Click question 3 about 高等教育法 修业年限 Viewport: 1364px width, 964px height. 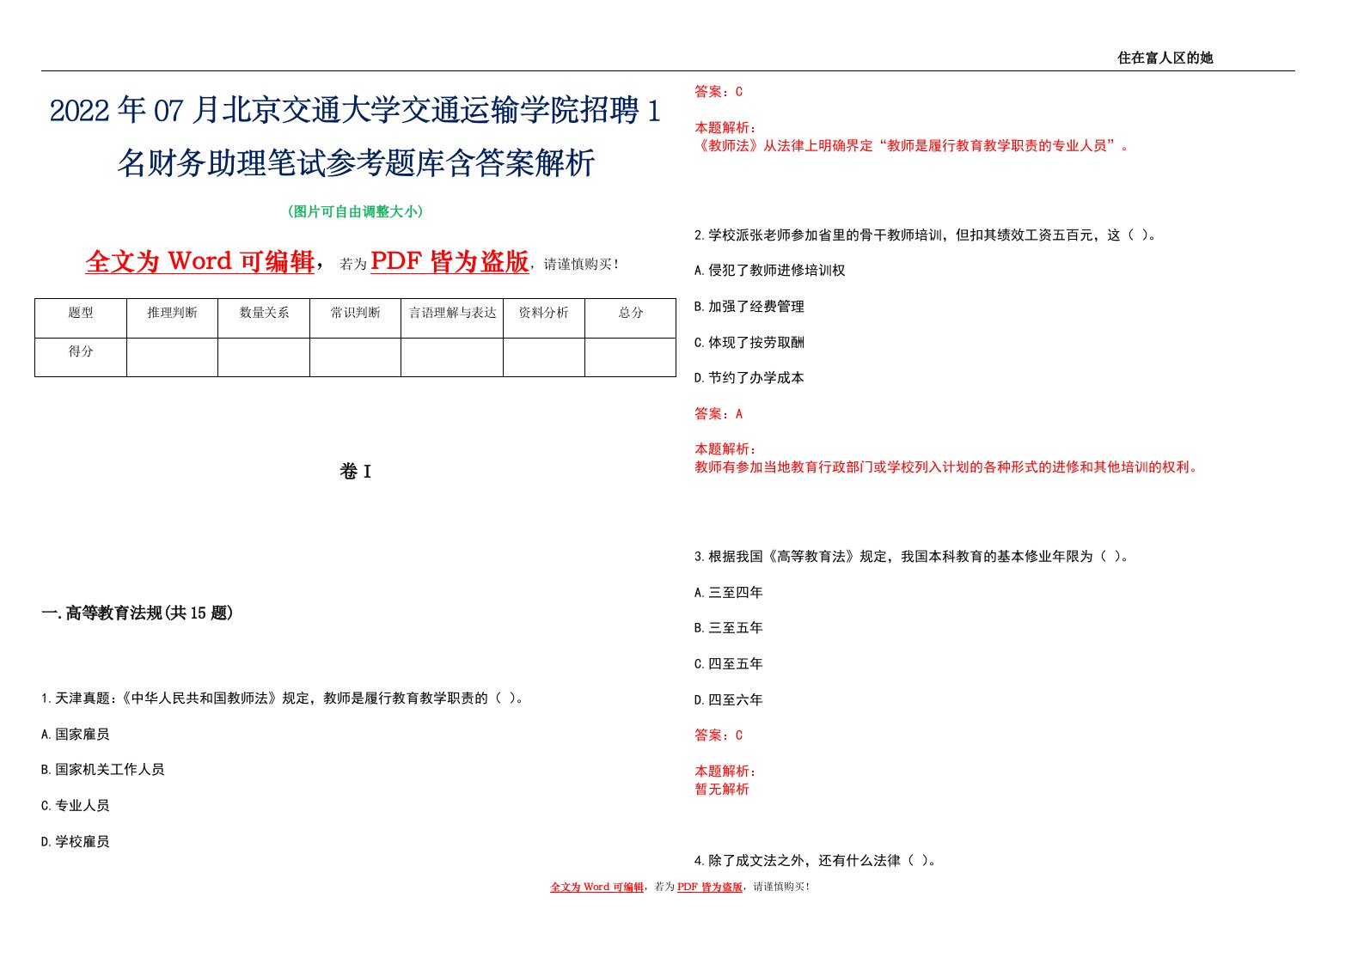[x=912, y=557]
